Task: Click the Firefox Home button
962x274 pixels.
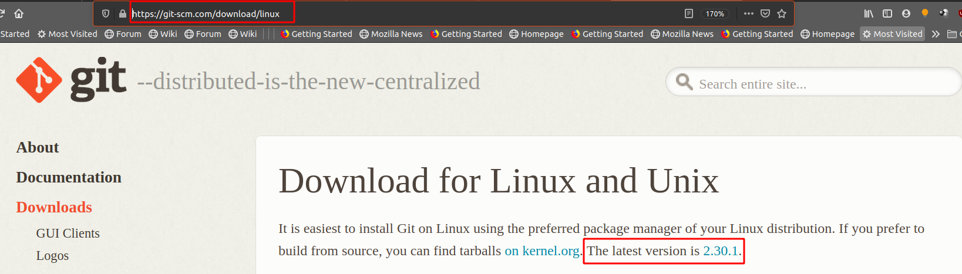Action: [x=19, y=13]
